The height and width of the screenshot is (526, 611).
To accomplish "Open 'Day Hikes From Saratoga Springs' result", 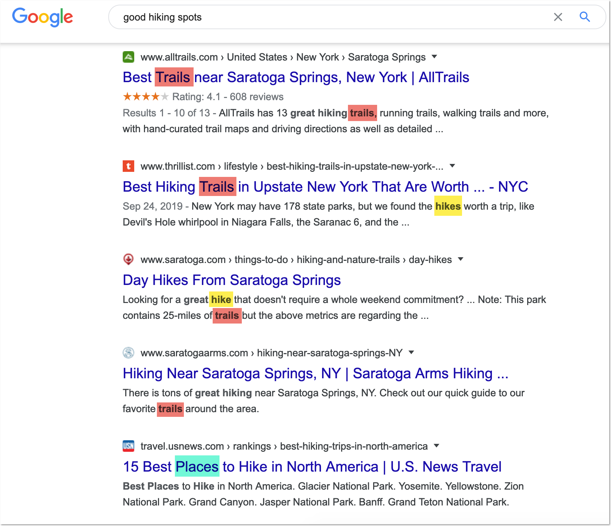I will tap(232, 280).
